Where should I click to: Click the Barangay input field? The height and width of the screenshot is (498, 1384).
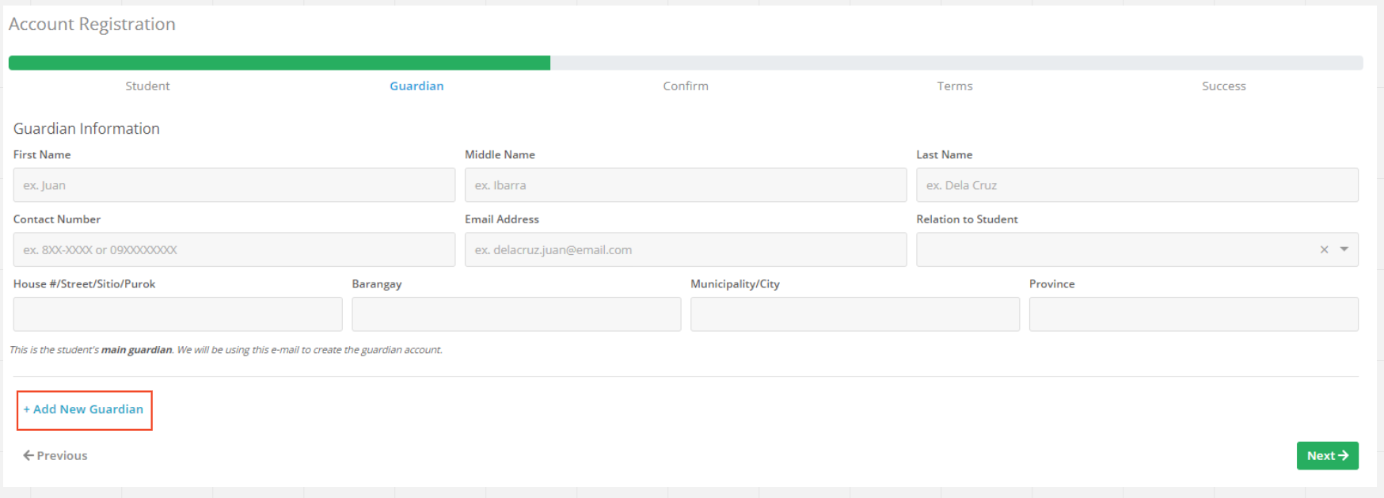[516, 314]
